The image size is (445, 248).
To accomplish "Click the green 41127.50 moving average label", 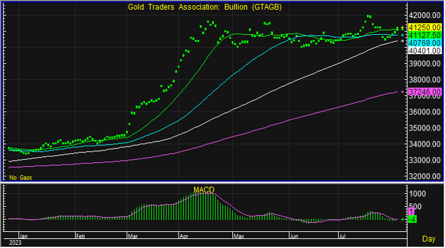I will pyautogui.click(x=425, y=35).
